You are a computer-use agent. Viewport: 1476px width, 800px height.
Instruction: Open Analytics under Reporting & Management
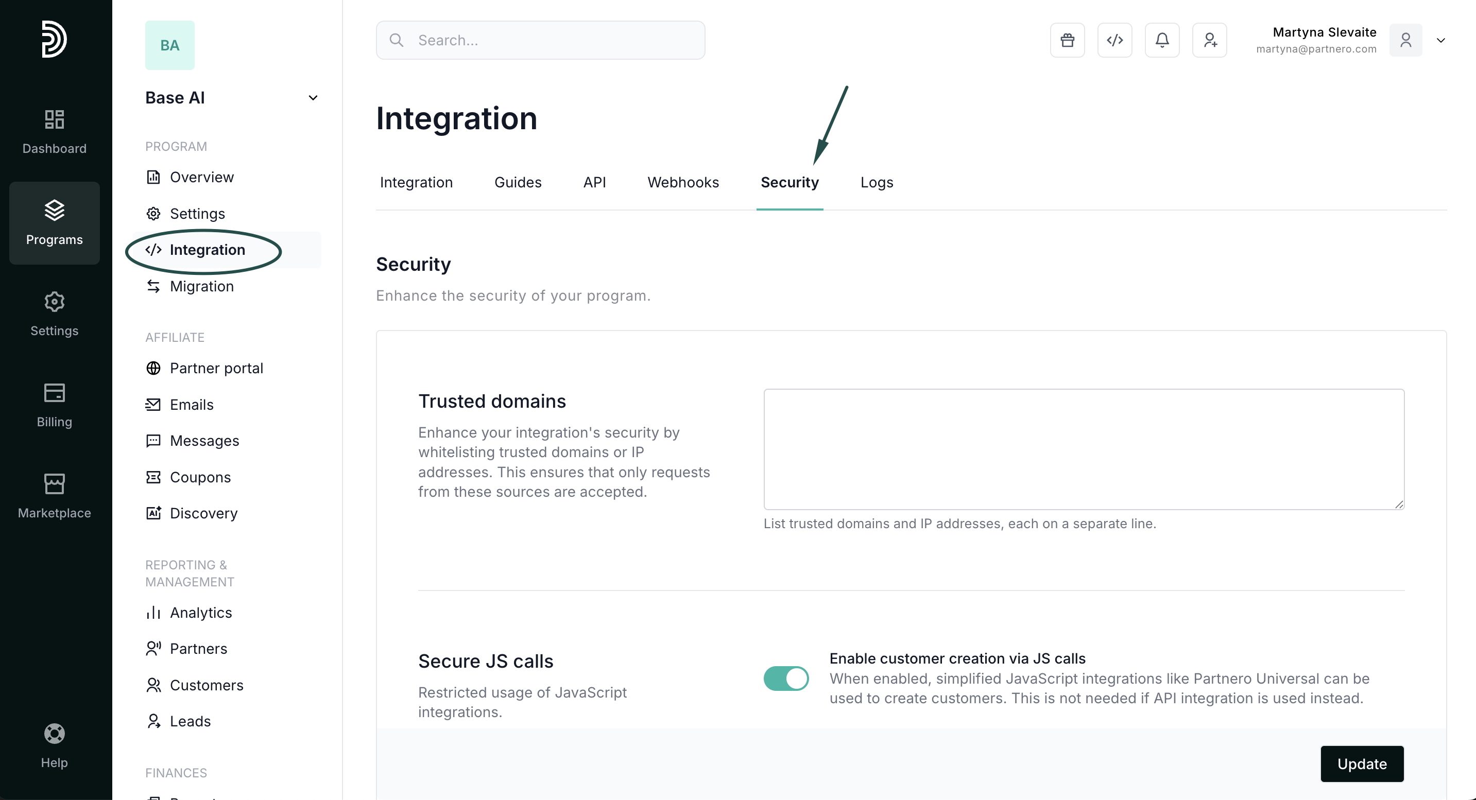point(200,613)
